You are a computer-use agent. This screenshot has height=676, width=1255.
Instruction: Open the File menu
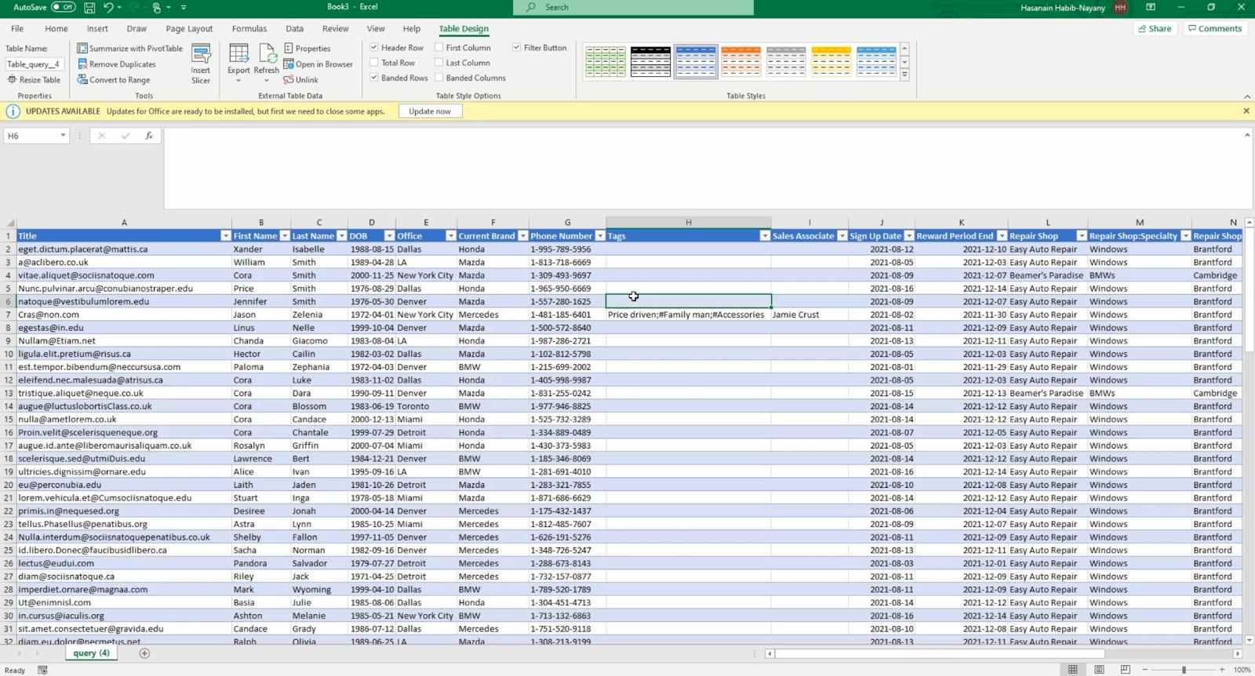click(x=17, y=29)
